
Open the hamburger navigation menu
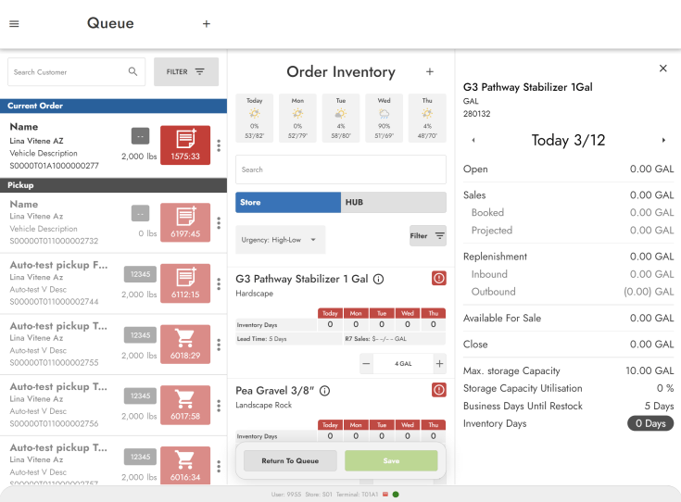14,24
